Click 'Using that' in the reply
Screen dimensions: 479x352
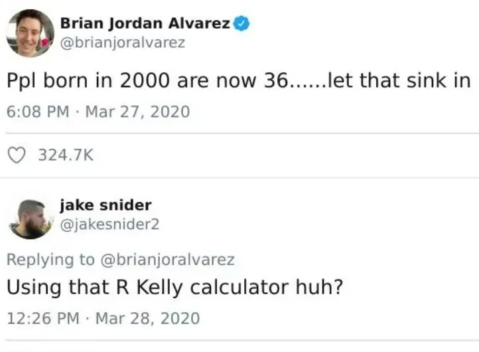click(58, 288)
